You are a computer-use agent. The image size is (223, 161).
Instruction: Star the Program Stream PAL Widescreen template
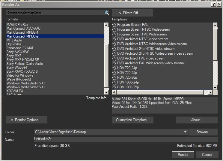pyautogui.click(x=114, y=35)
